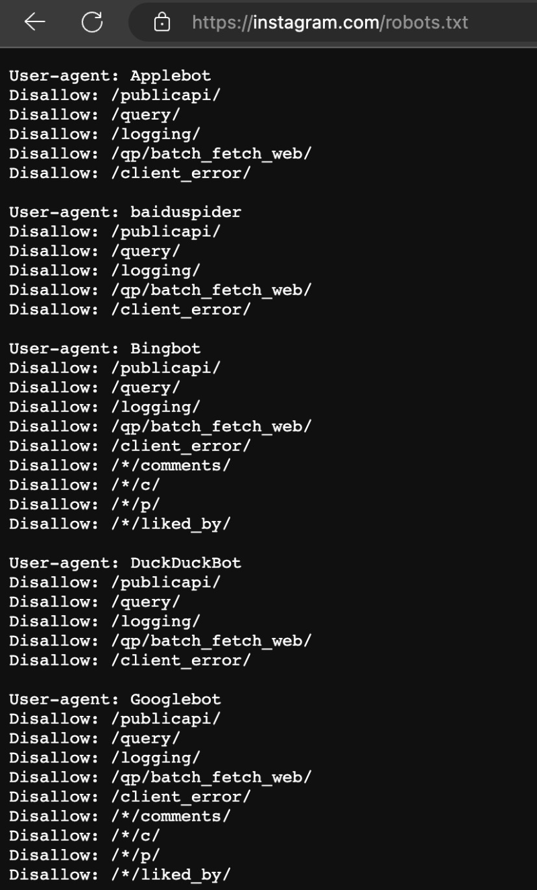Click Googlebot's 'Disallow: /*/liked_by/' line
The width and height of the screenshot is (537, 890).
[x=119, y=875]
